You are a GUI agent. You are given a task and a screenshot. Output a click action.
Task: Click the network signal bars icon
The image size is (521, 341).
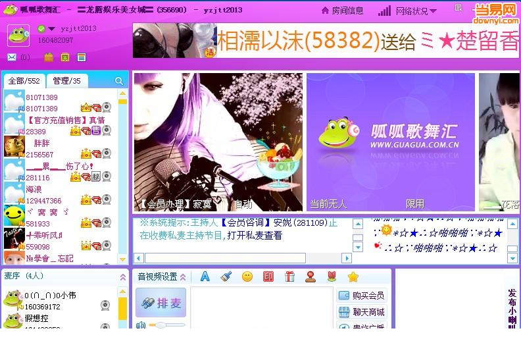point(384,11)
